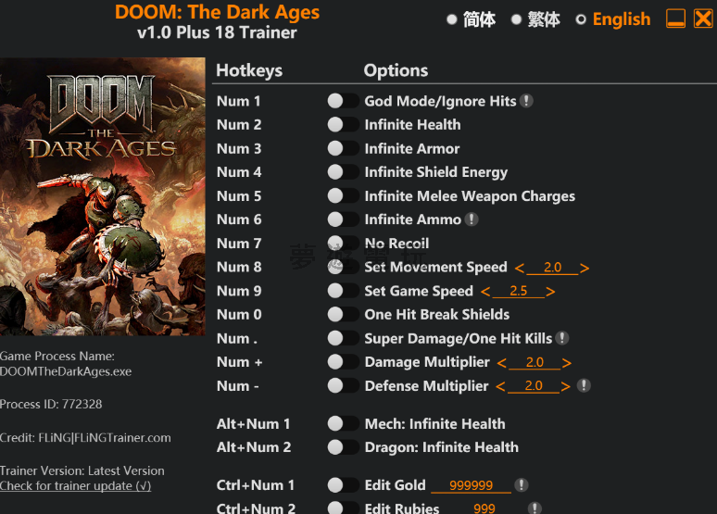Click the info icon next to God Mode/Ignore Hits
Screen dimensions: 717x514
point(526,101)
